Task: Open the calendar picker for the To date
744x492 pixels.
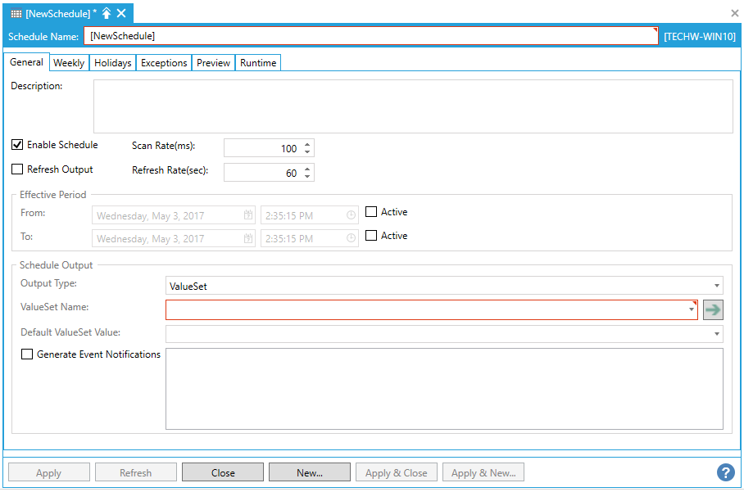Action: (x=247, y=239)
